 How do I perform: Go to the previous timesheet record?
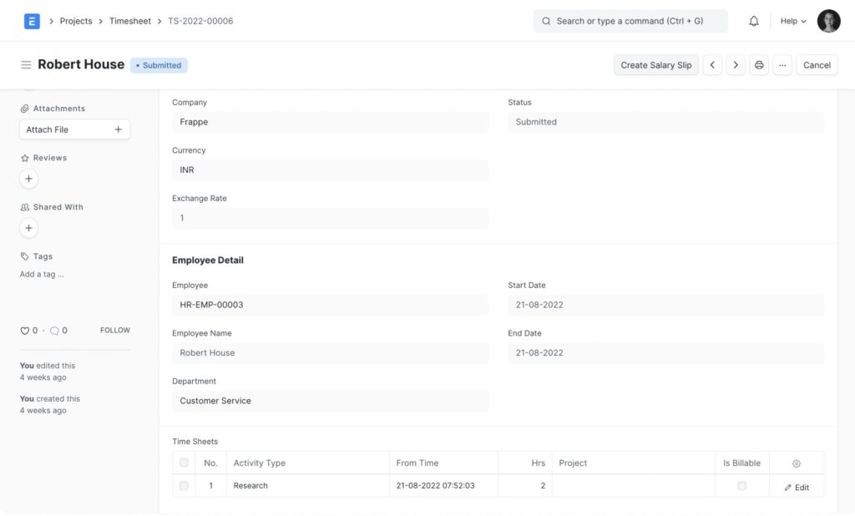(712, 65)
